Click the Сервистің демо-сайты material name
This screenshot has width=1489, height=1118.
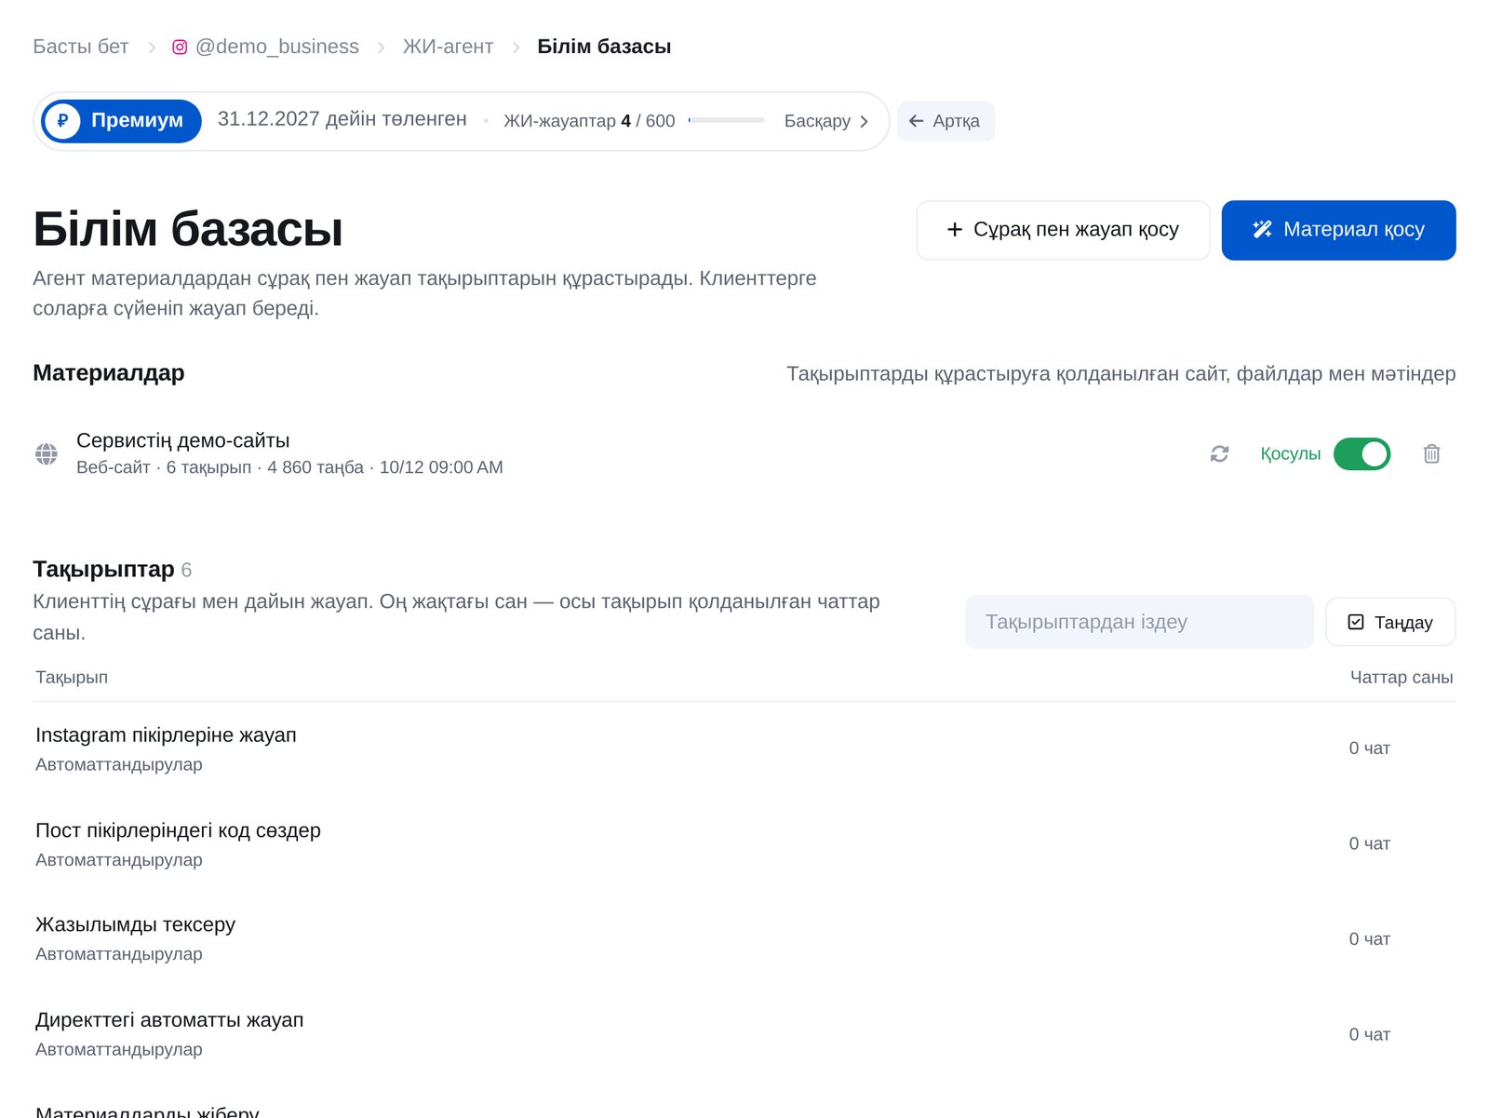[x=182, y=440]
